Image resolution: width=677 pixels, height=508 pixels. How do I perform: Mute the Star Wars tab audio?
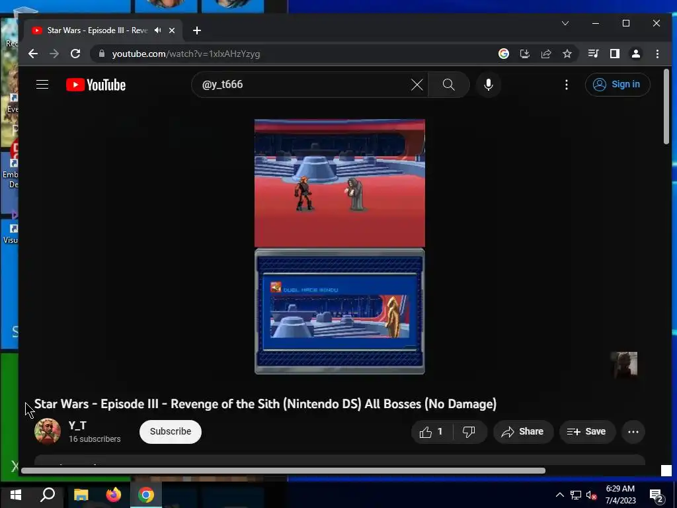pos(157,30)
